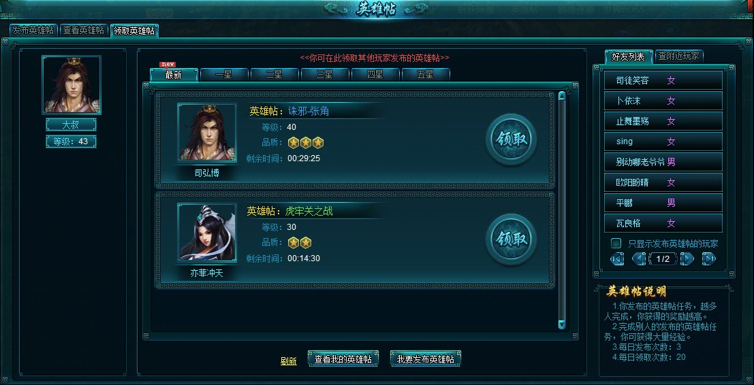Open the 查附近玩家 tab
This screenshot has height=385, width=754.
tap(678, 56)
